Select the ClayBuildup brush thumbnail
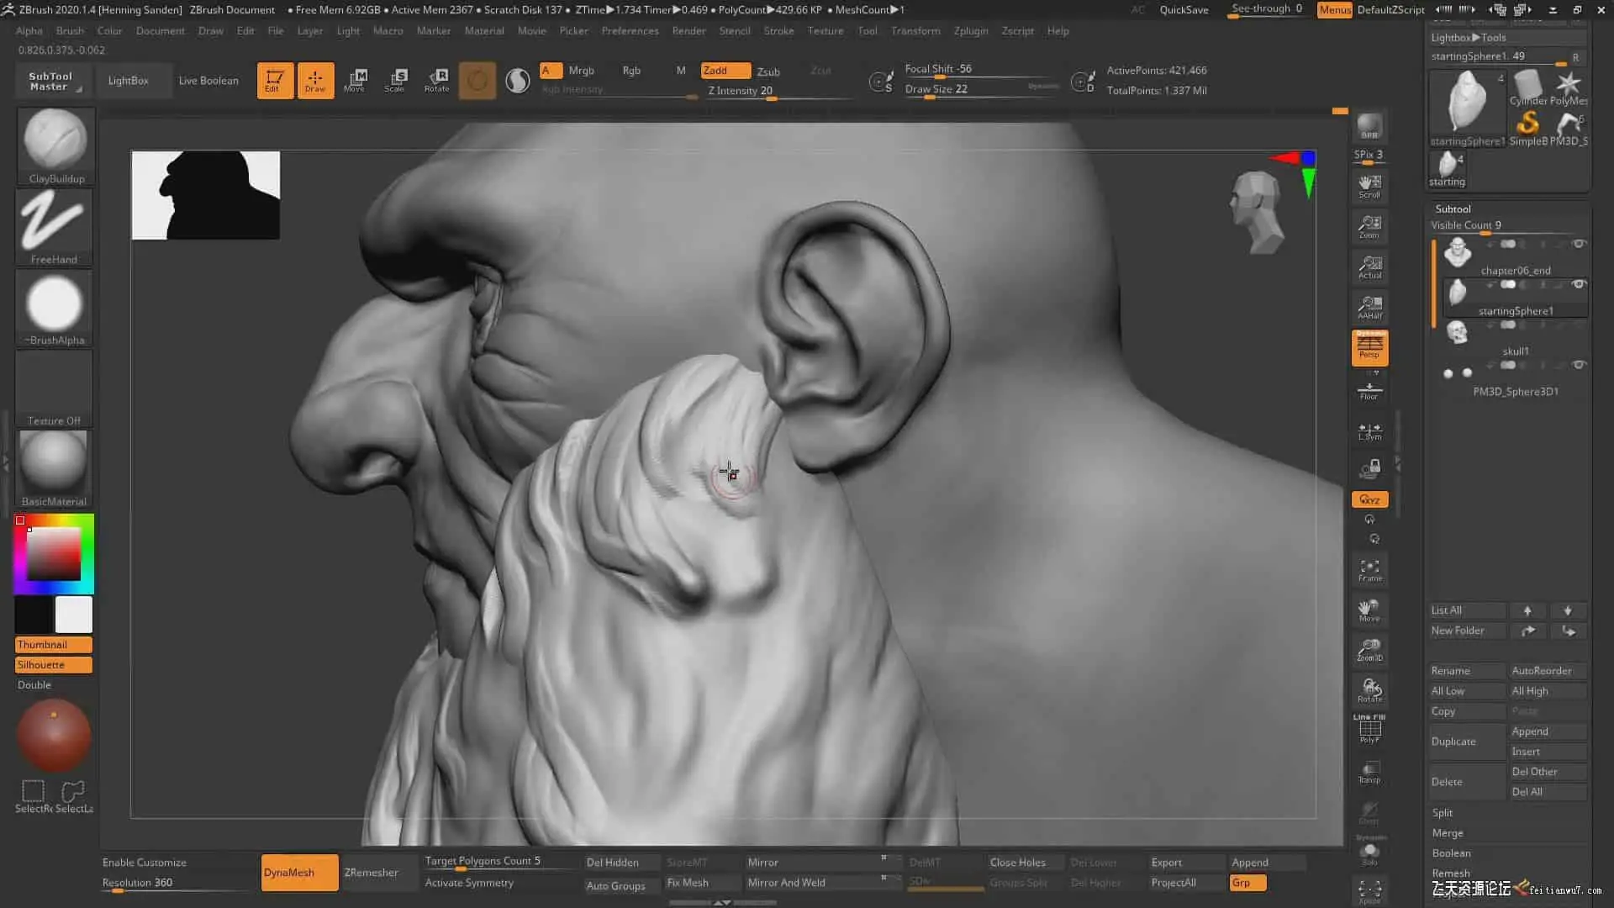The height and width of the screenshot is (908, 1614). [55, 140]
